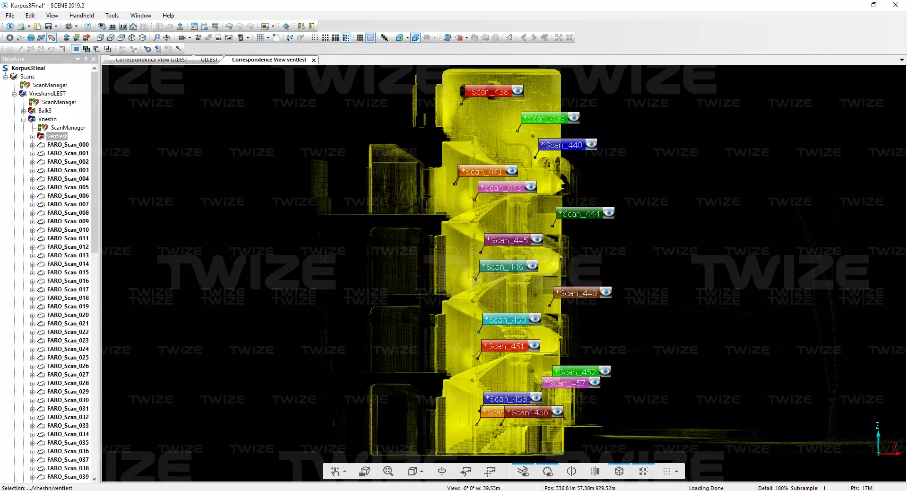Switch to Correspondence View GLLEST tab
The image size is (907, 491).
pos(151,60)
